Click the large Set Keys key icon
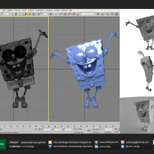154x154 pixels. [89, 131]
